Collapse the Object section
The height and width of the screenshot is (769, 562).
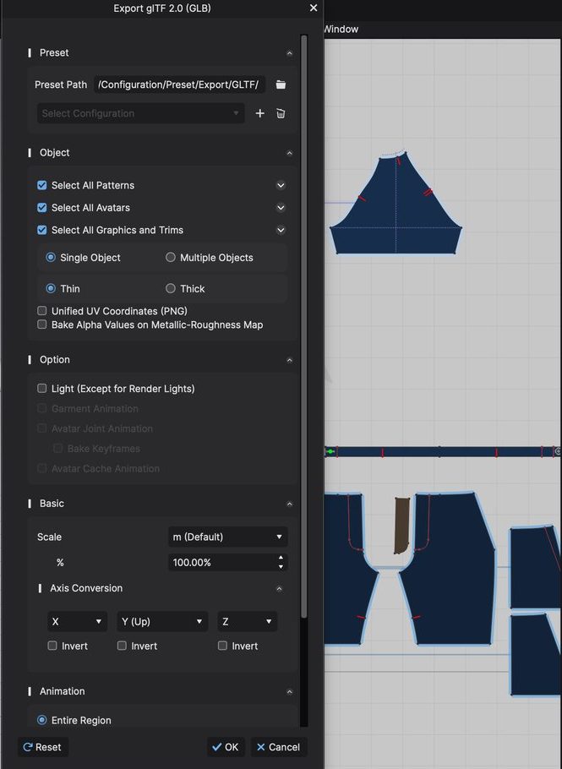tap(289, 153)
